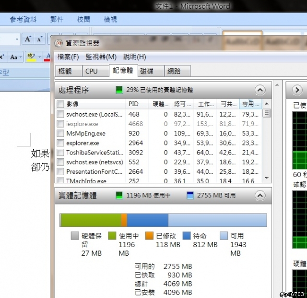
Task: Click the physical memory usage bar
Action: 163,220
